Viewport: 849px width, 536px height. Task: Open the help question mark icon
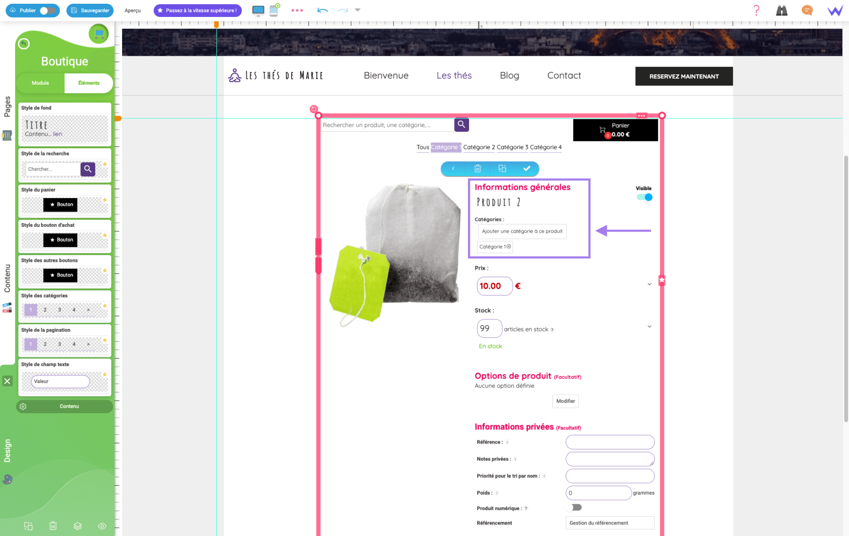(756, 10)
